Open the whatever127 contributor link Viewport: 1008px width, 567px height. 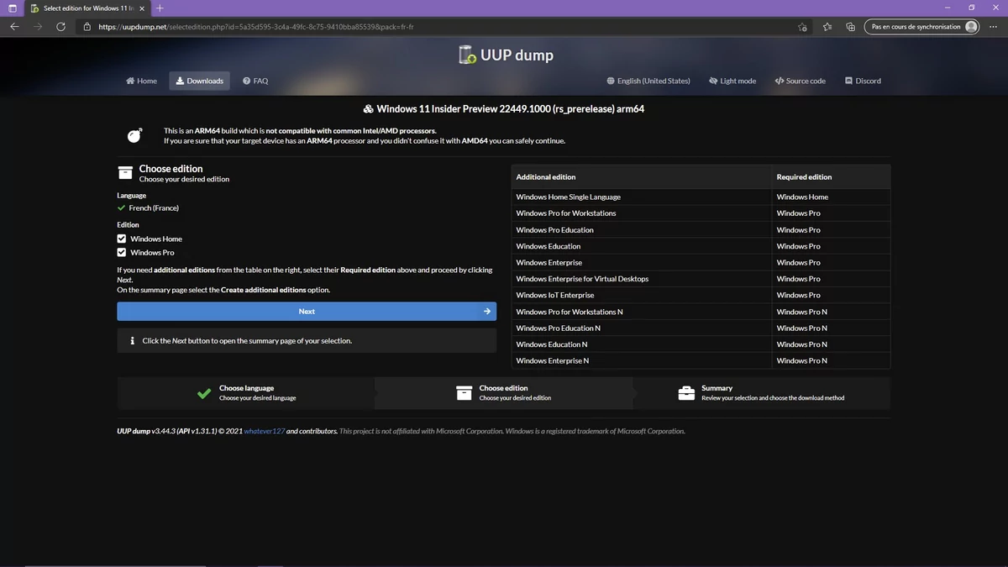click(x=264, y=430)
